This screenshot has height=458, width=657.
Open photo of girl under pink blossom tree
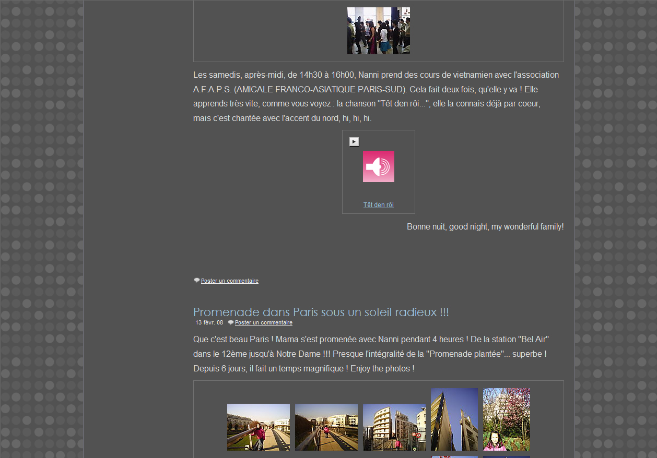(506, 419)
